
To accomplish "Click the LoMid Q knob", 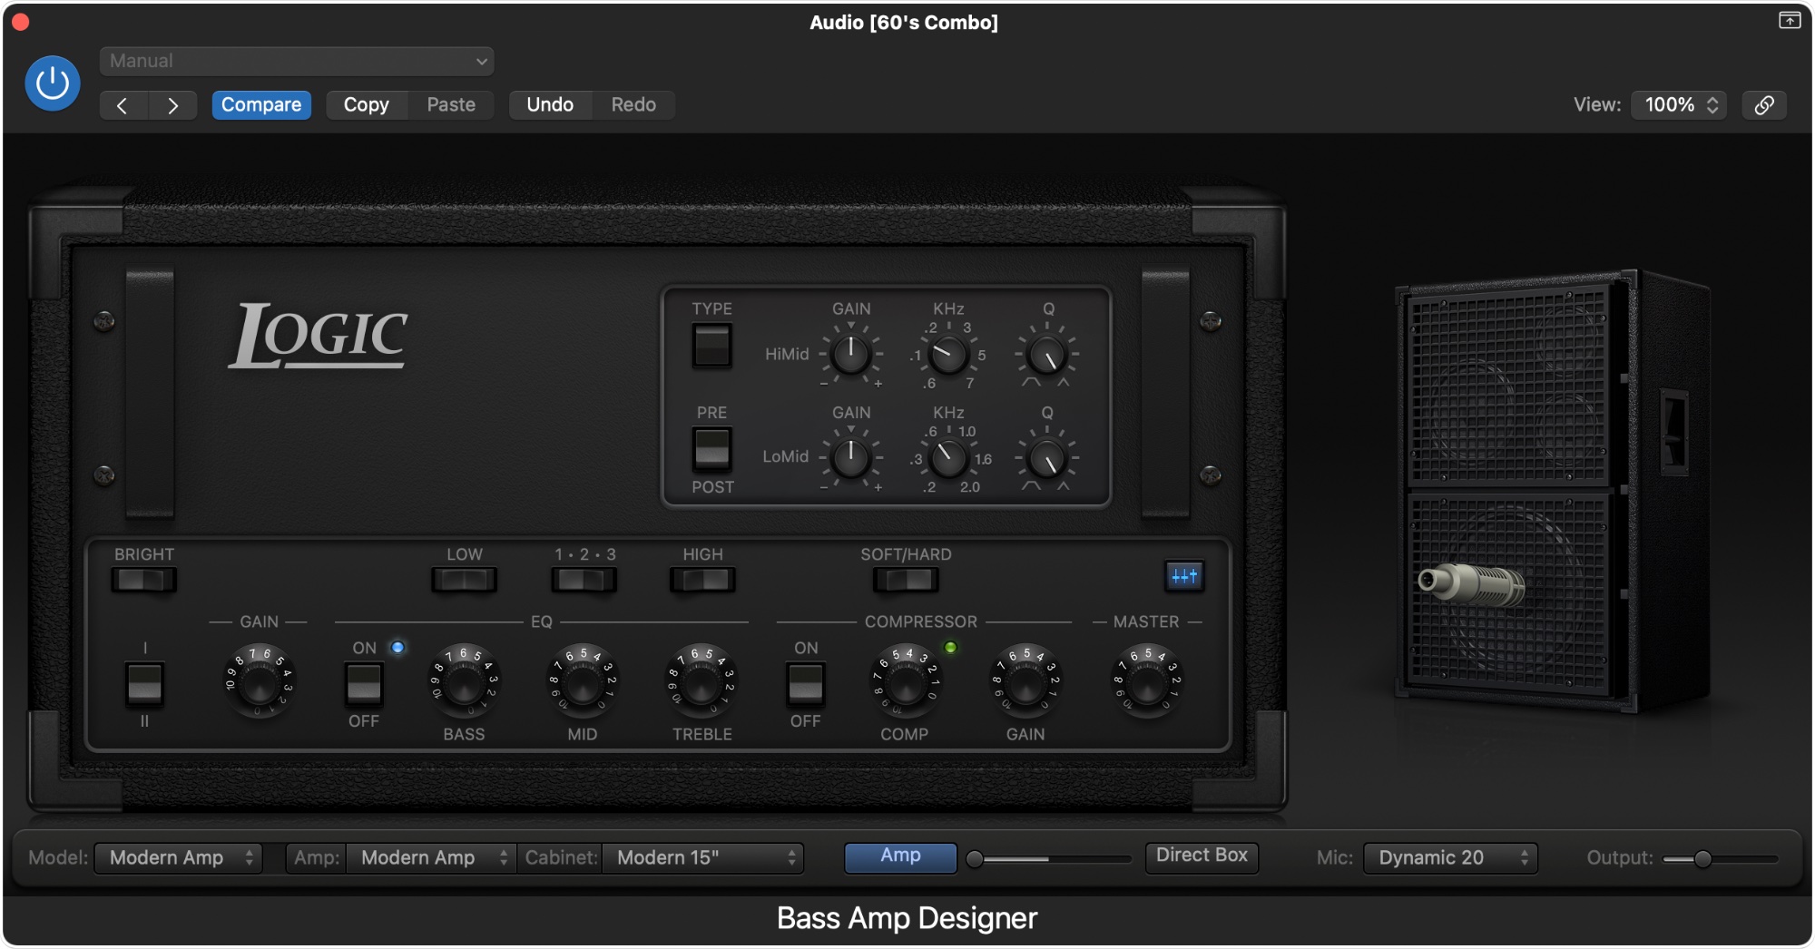I will point(1047,458).
